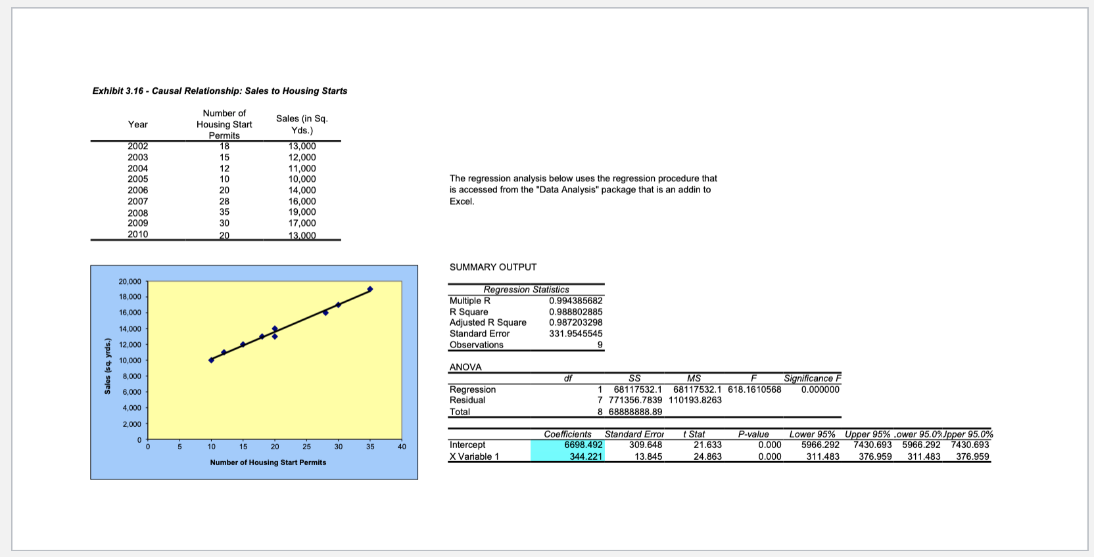The width and height of the screenshot is (1094, 557).
Task: Select the vertical axis title 'Sales (sq. yrds.)'
Action: [x=108, y=367]
